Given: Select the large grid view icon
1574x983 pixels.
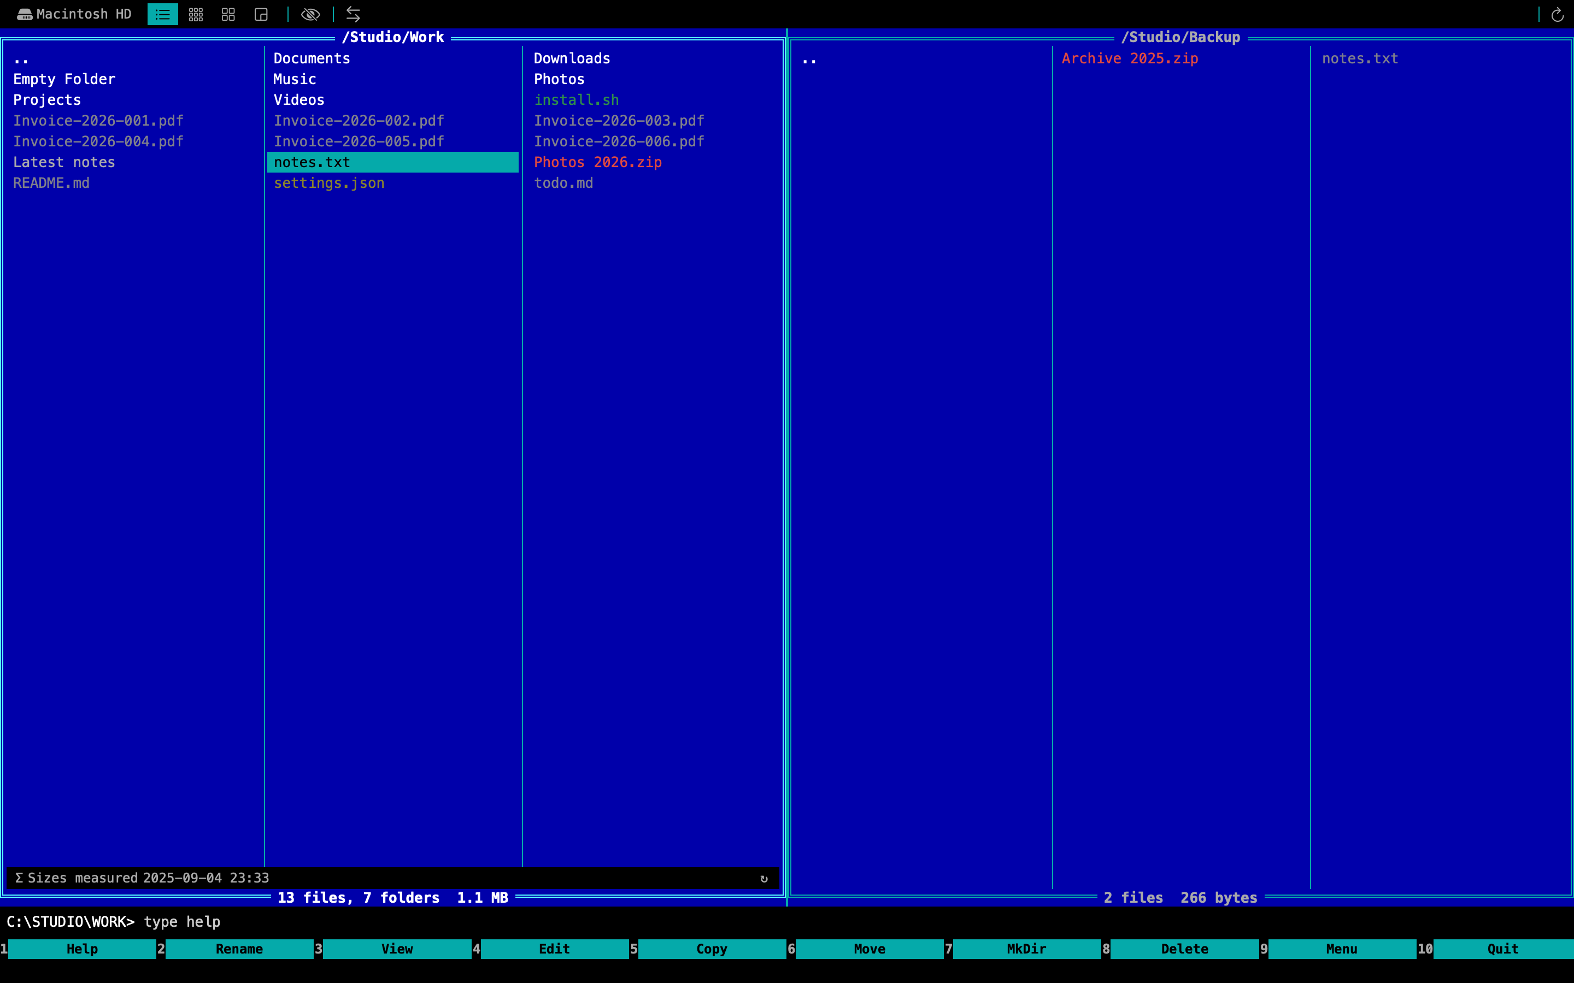Looking at the screenshot, I should tap(228, 14).
